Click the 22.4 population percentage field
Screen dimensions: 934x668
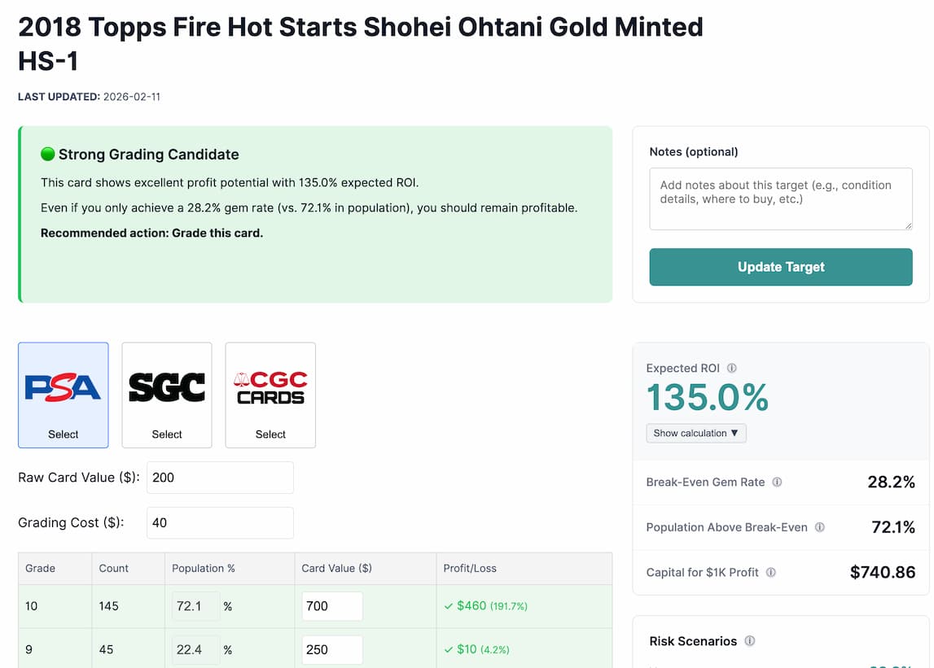194,649
